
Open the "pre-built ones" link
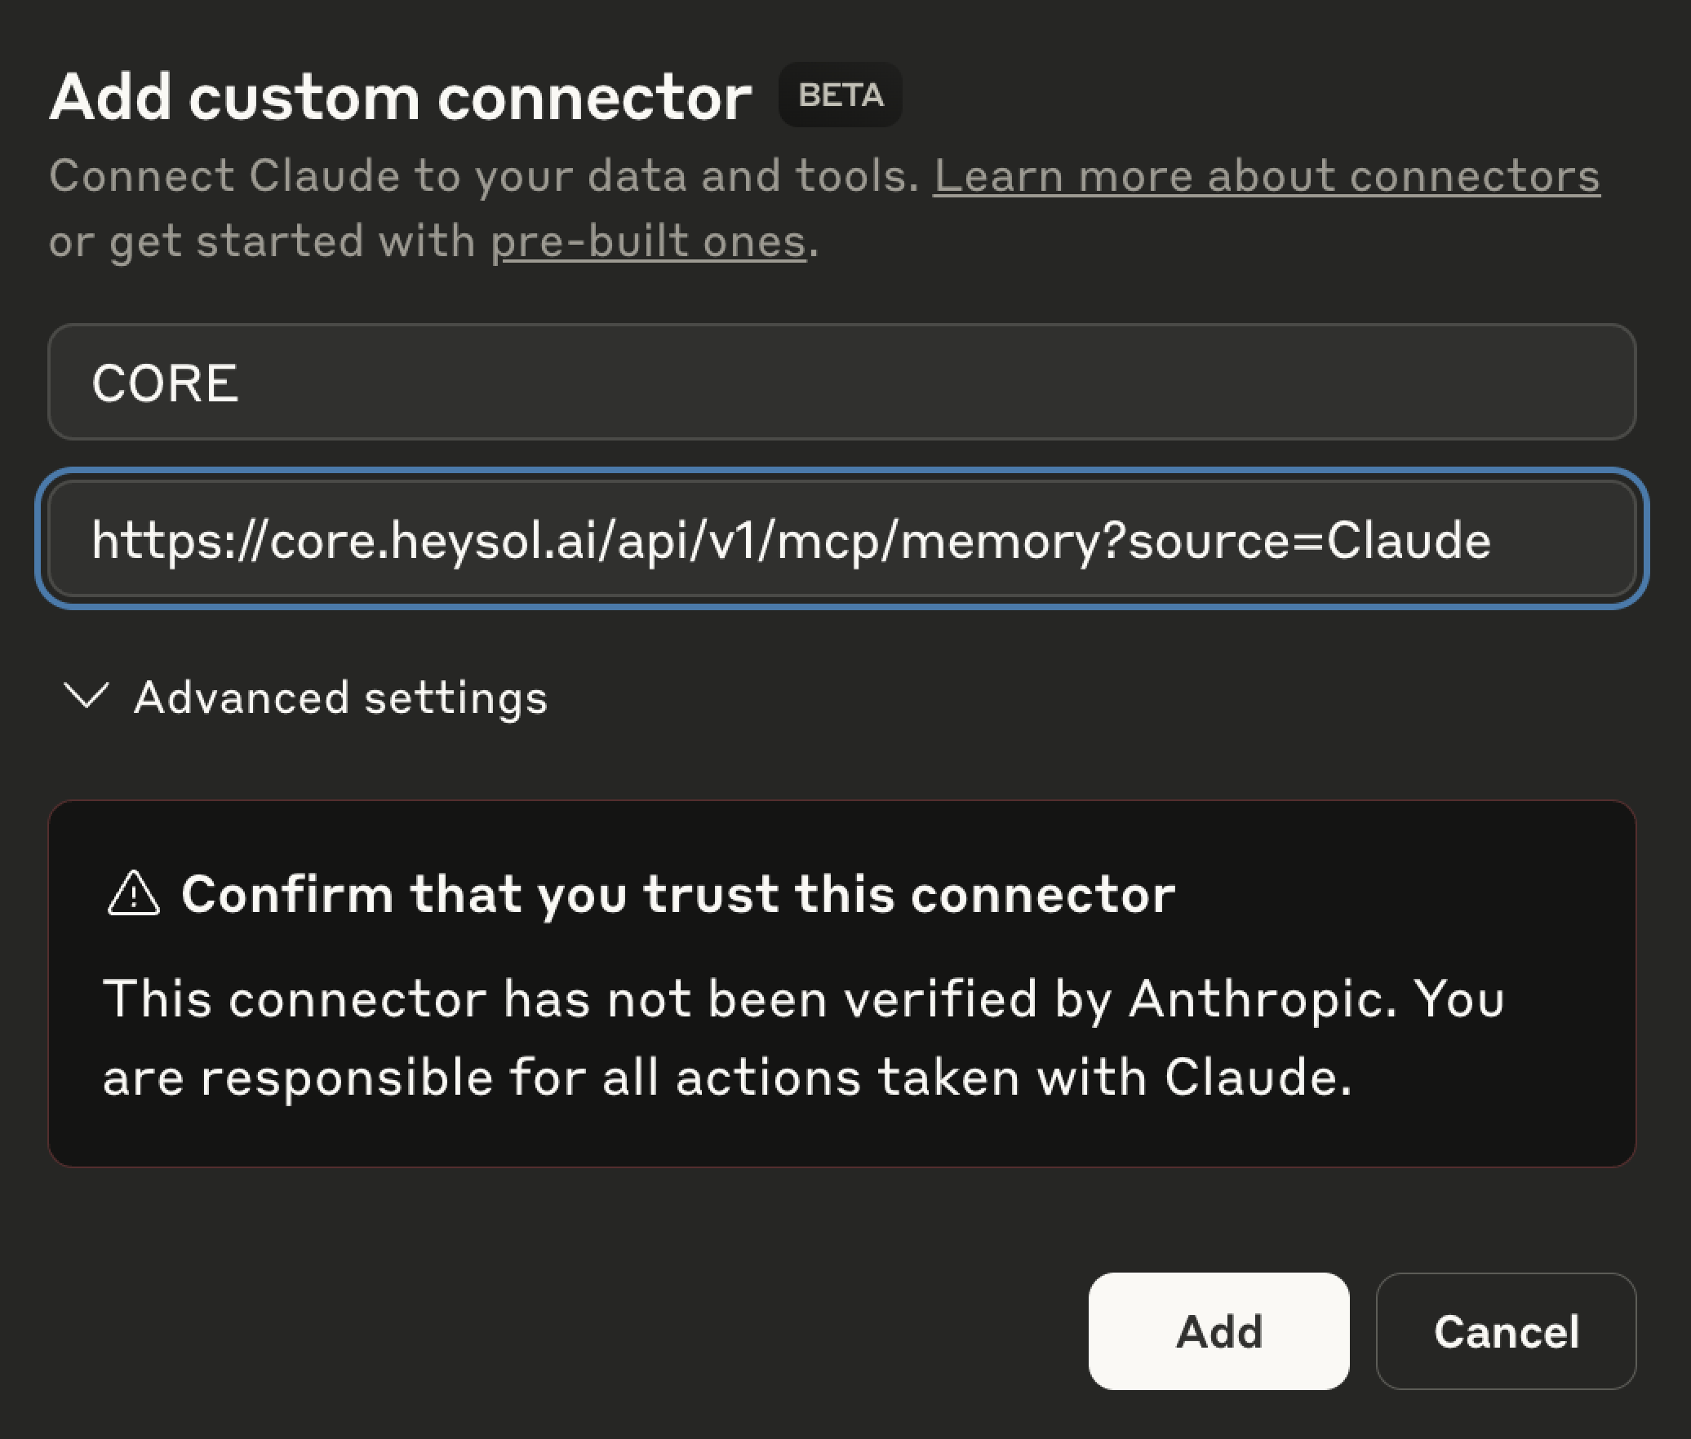click(x=648, y=242)
